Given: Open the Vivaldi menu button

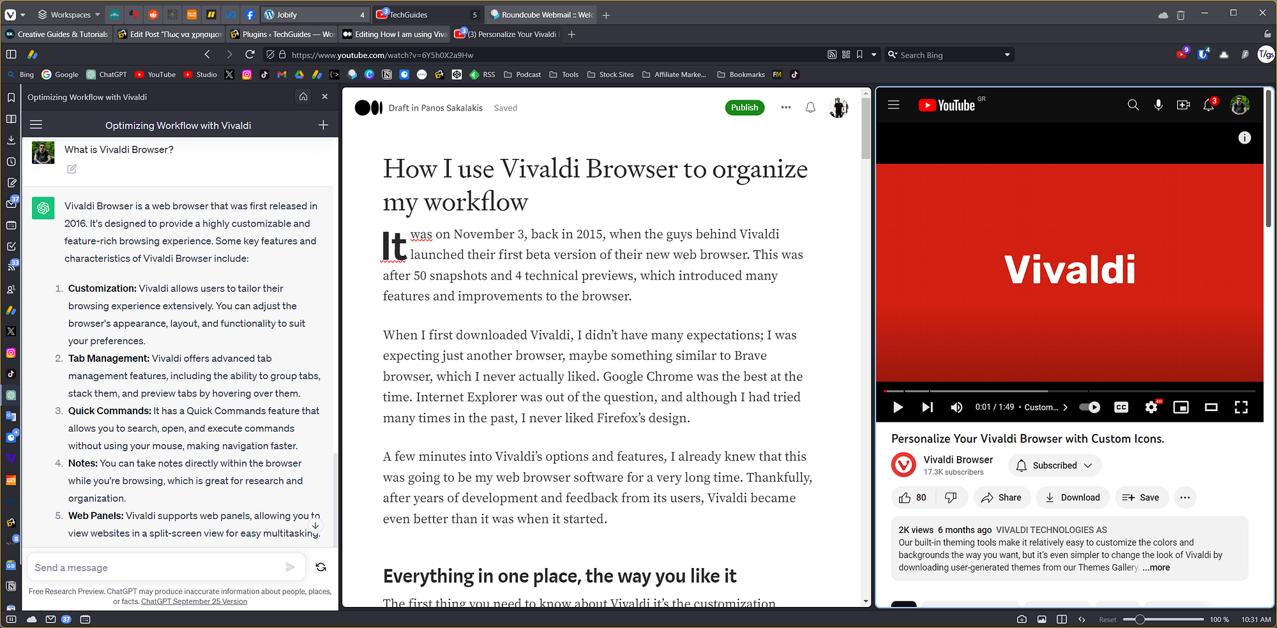Looking at the screenshot, I should click(11, 14).
